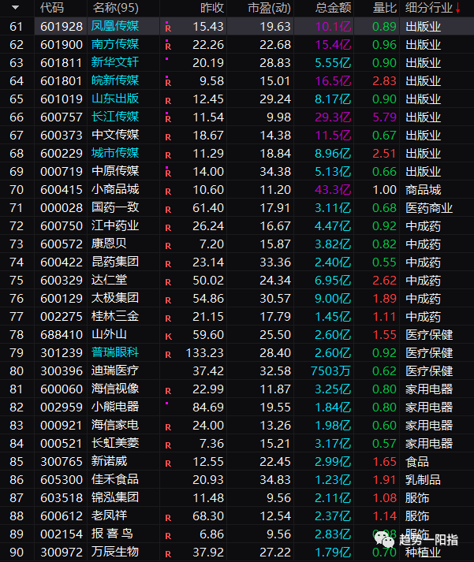The image size is (474, 562).
Task: Click R marker icon on 老凤祥 row
Action: (x=168, y=519)
